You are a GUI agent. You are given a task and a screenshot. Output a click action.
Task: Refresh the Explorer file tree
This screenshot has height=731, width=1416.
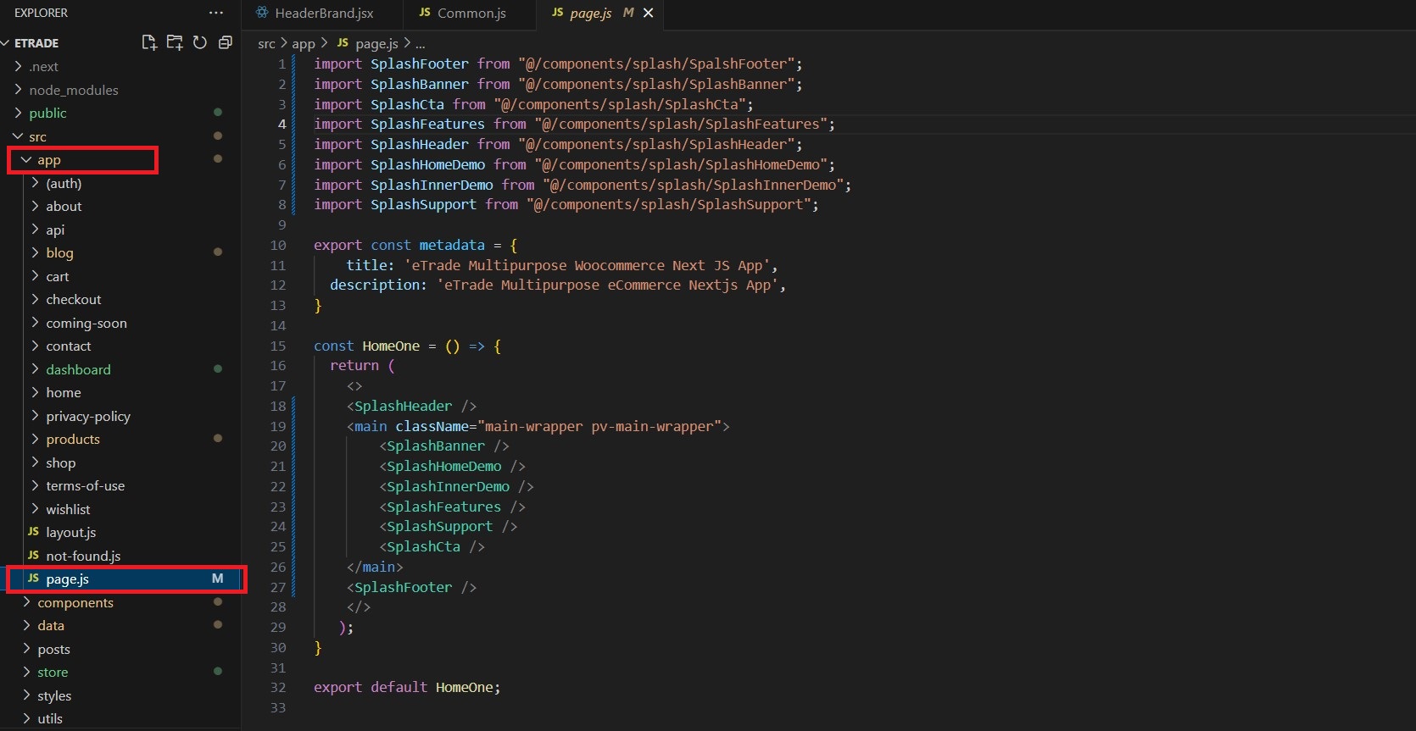[x=200, y=42]
